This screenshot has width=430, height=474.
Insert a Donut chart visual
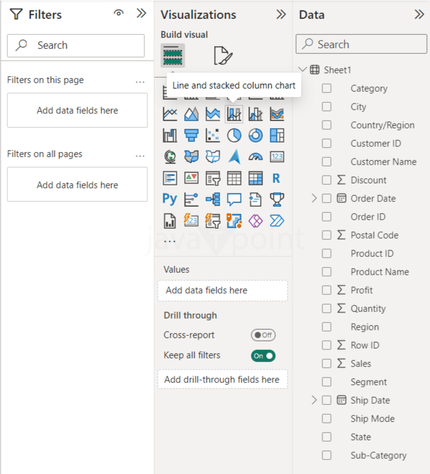(256, 135)
